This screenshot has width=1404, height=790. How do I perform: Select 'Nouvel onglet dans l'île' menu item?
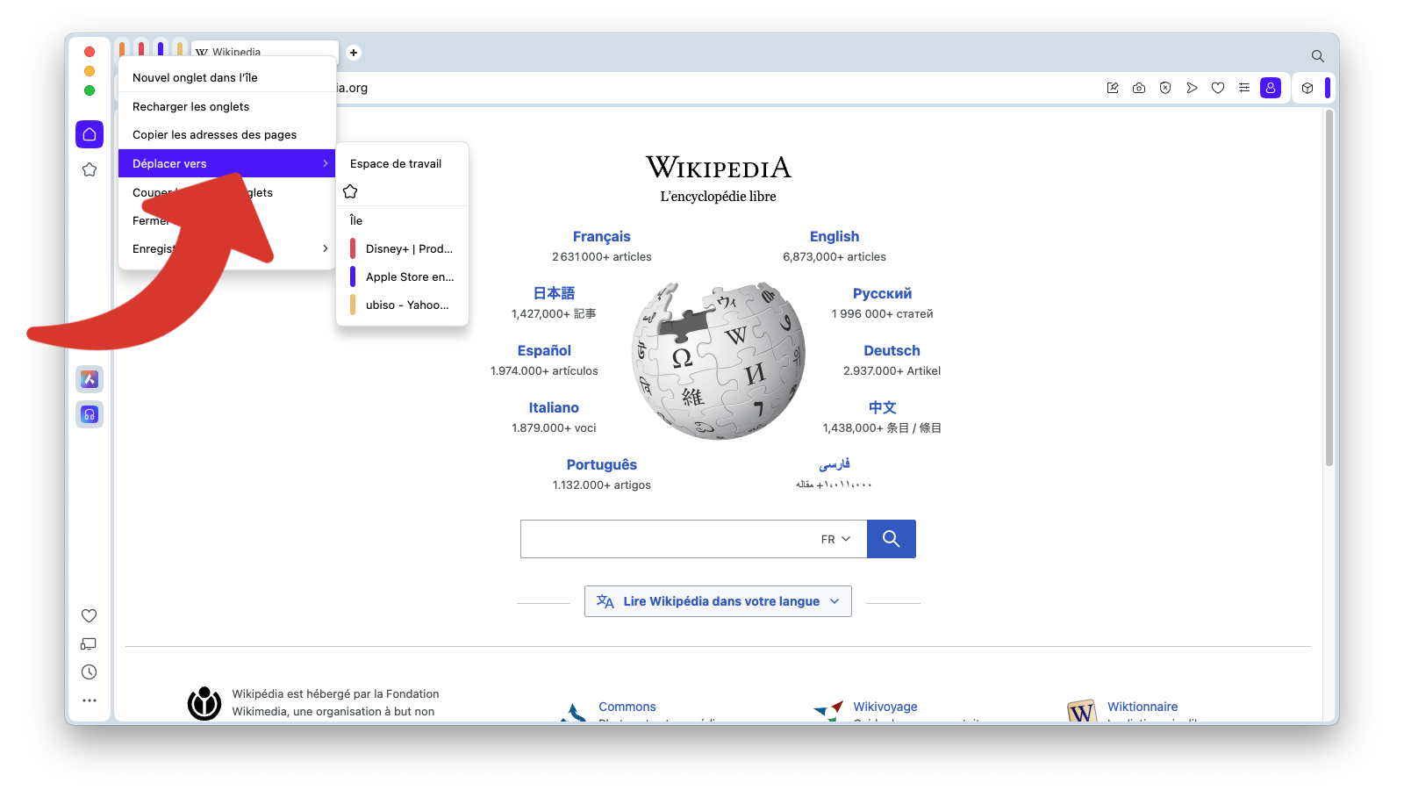click(x=227, y=77)
